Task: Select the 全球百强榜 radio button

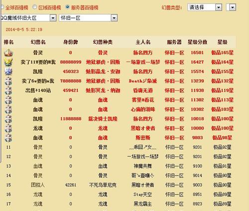Action: click(2, 7)
